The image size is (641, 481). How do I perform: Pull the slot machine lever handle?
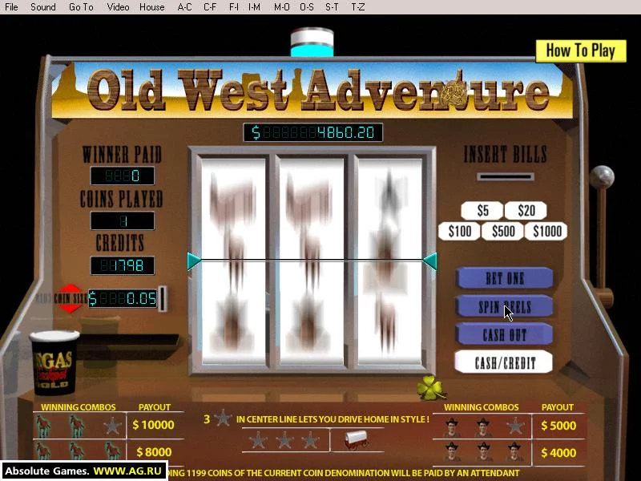[602, 178]
